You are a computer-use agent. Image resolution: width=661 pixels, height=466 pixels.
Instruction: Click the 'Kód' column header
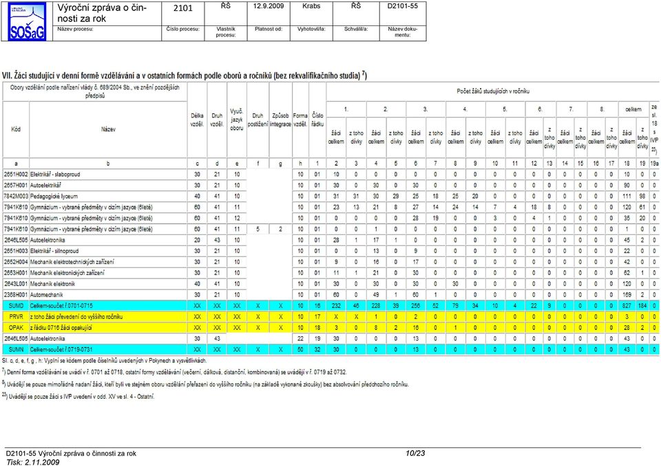(x=16, y=129)
